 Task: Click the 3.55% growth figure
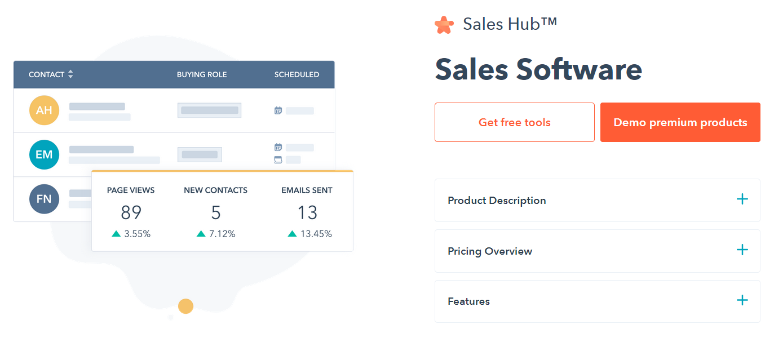[138, 234]
